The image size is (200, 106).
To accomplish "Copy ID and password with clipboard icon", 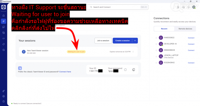I will pyautogui.click(x=134, y=70).
